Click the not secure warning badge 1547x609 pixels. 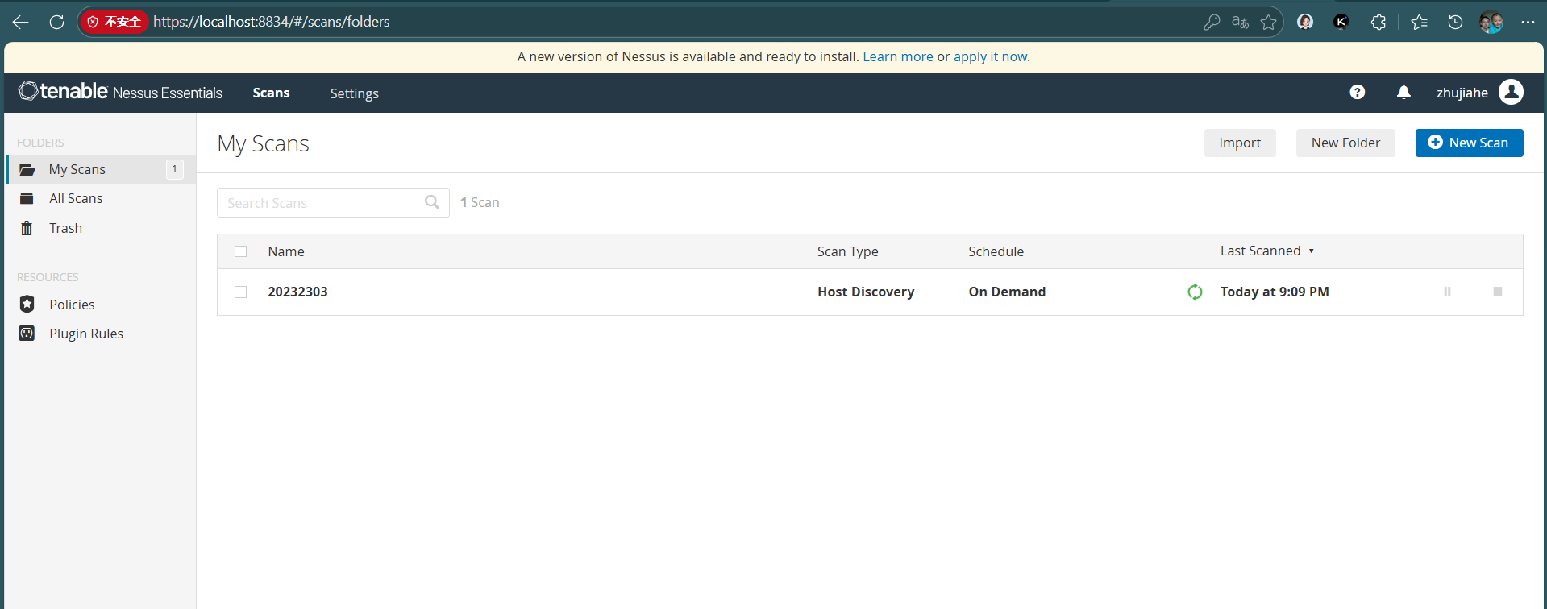pos(114,22)
